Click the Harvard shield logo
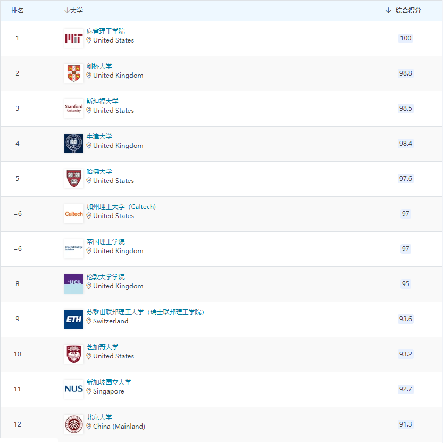This screenshot has width=443, height=443. (x=73, y=179)
